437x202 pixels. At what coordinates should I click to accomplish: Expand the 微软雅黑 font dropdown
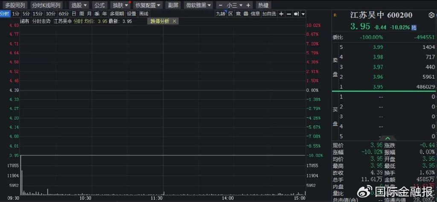click(x=198, y=6)
